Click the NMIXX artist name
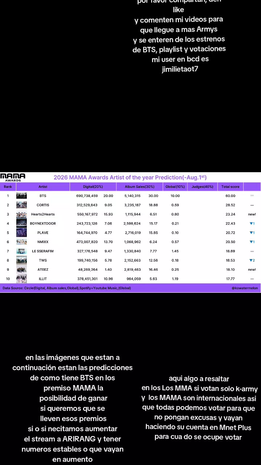The height and width of the screenshot is (465, 261). tap(43, 242)
